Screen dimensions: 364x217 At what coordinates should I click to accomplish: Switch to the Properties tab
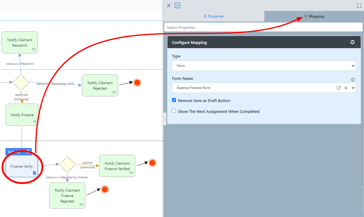pos(214,16)
